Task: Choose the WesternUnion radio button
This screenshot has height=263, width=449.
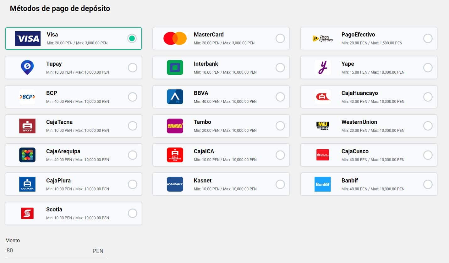Action: pos(428,126)
